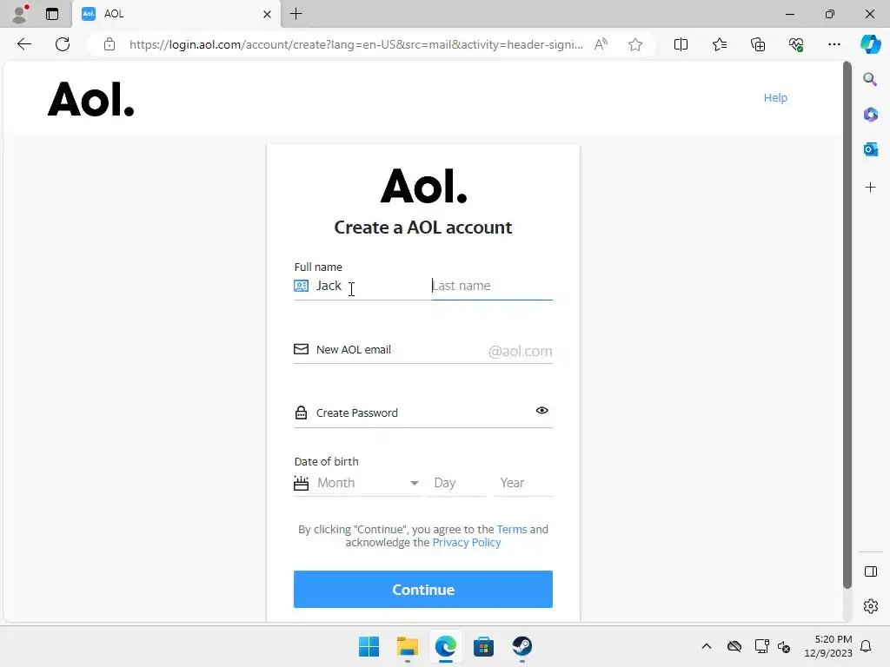Screen dimensions: 890x667
Task: Reload the page with refresh icon
Action: 63,44
